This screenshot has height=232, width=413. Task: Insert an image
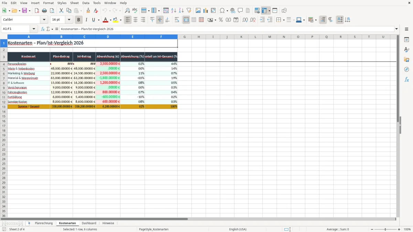[x=198, y=11]
